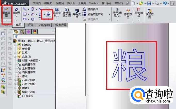Open the Toolbox menu
Image resolution: width=176 pixels, height=109 pixels.
[94, 3]
